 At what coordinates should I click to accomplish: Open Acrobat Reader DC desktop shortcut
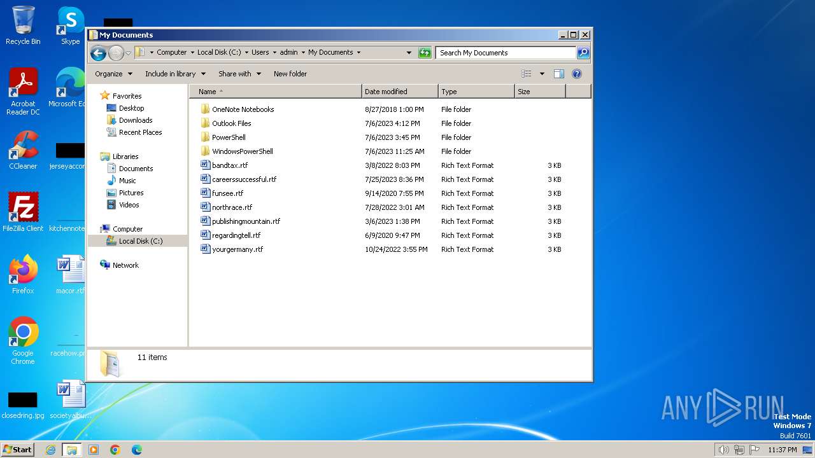click(23, 92)
